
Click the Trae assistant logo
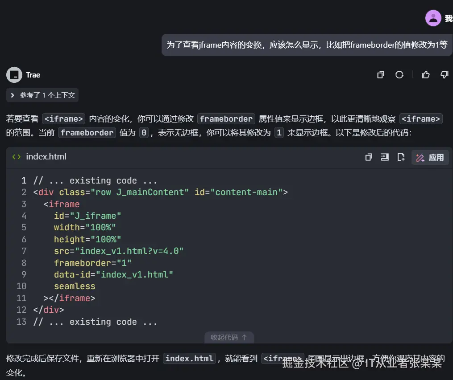(x=14, y=75)
